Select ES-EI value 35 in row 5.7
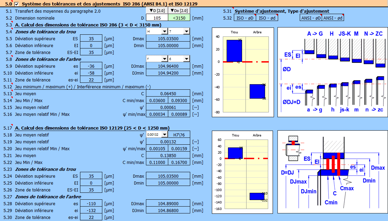Image resolution: width=388 pixels, height=221 pixels. tap(91, 52)
